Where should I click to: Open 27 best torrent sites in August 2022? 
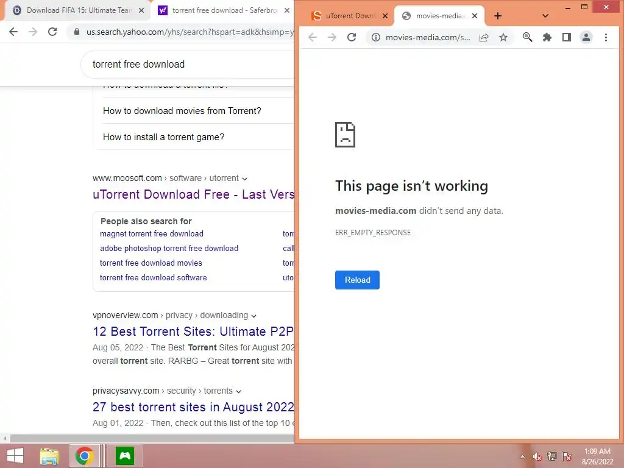coord(193,407)
